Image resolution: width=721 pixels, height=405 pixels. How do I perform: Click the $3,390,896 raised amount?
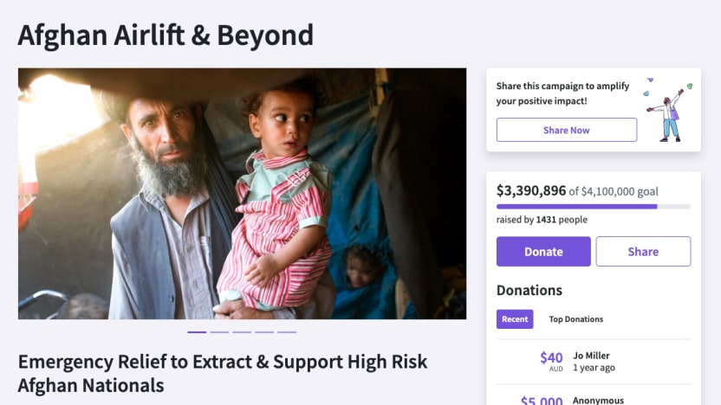[531, 190]
